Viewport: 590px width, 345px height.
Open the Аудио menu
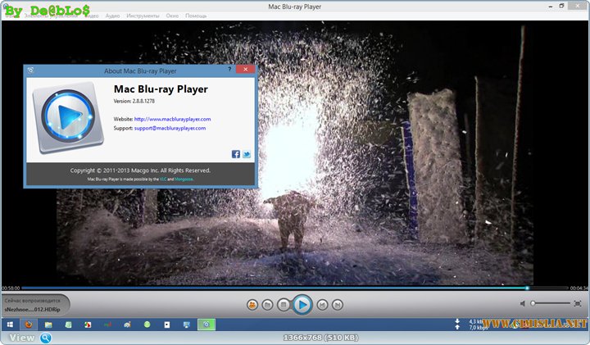pos(113,16)
